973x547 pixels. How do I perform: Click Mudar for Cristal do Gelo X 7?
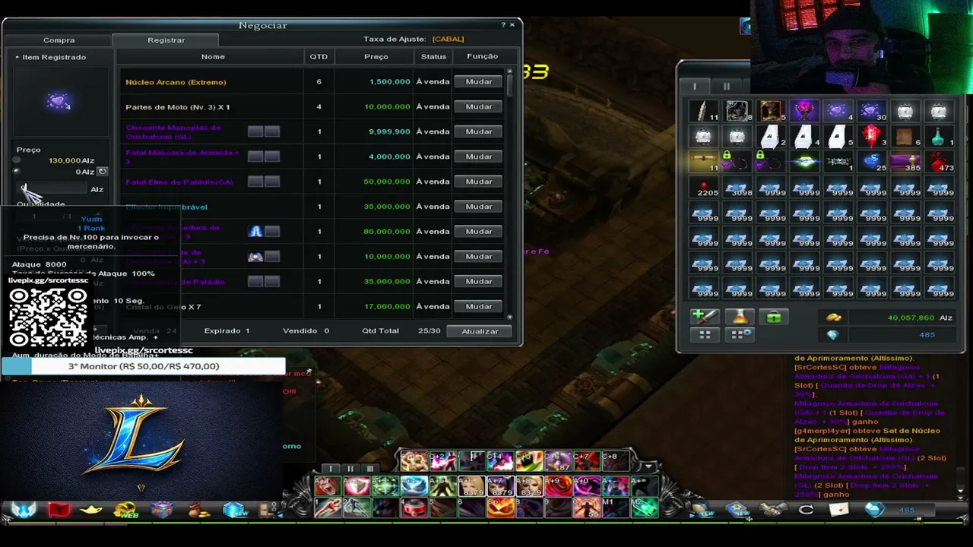(479, 306)
